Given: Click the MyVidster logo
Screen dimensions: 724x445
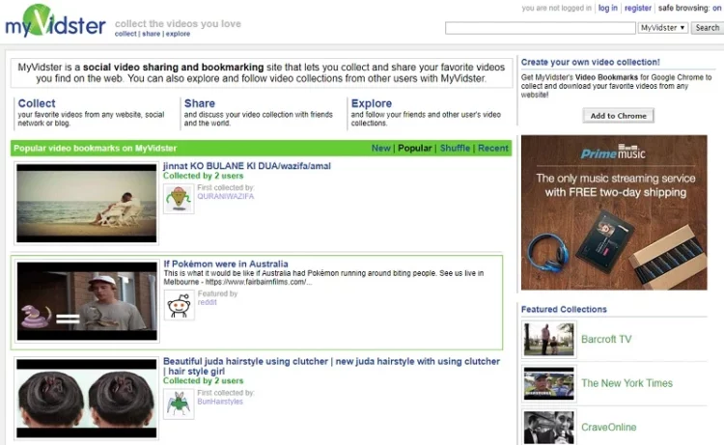Looking at the screenshot, I should pyautogui.click(x=55, y=21).
